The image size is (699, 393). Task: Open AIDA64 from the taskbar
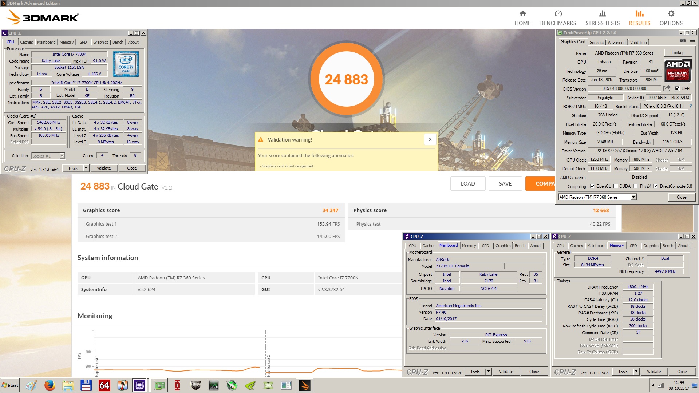click(104, 385)
